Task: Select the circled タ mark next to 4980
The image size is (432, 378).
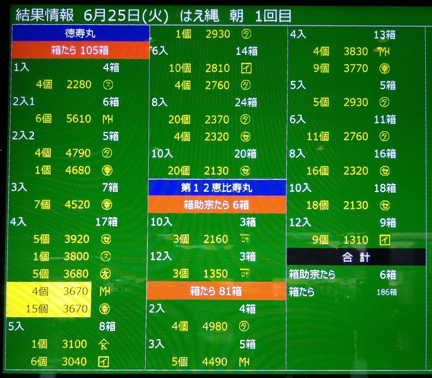Action: point(245,327)
